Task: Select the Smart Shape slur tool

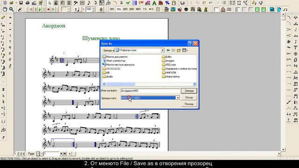Action: (115, 3)
